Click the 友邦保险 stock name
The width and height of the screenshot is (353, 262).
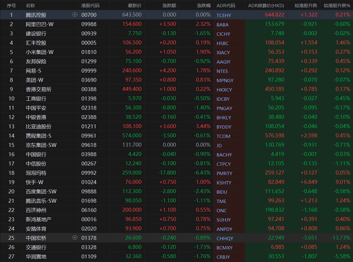36,61
